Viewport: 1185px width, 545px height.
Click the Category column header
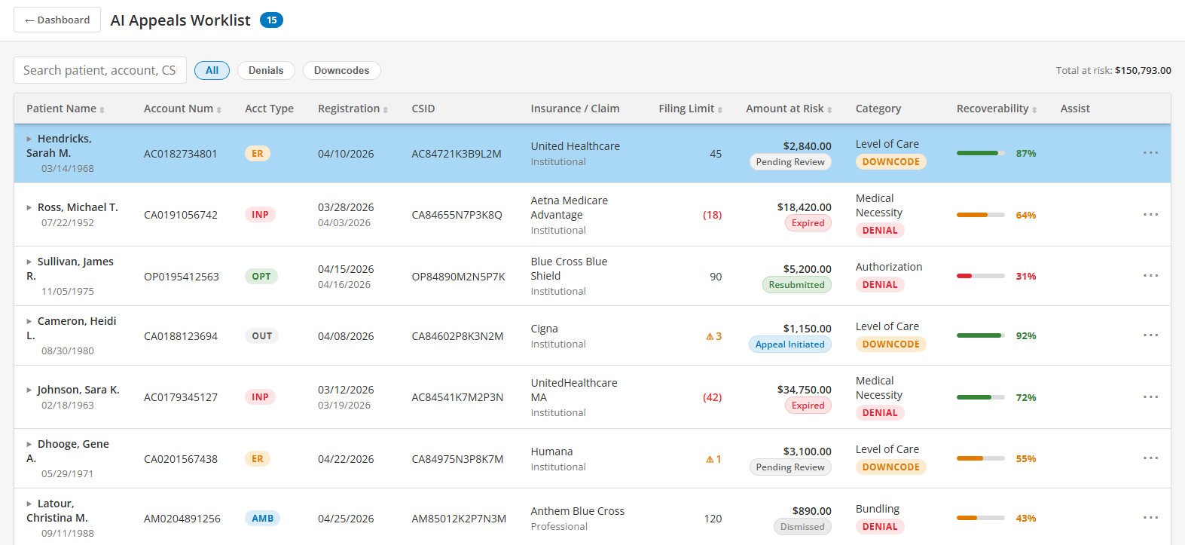878,109
